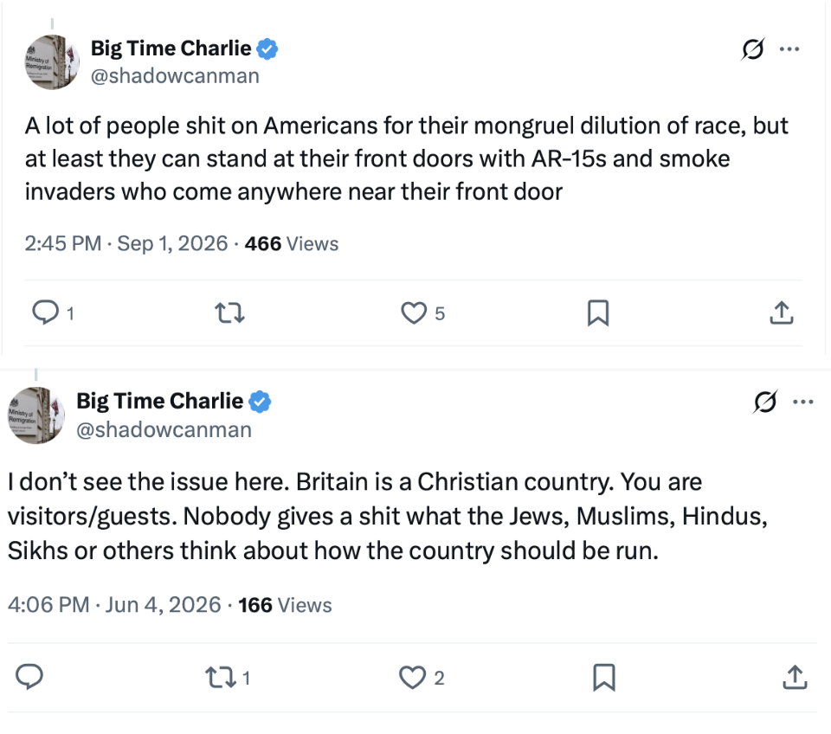
Task: Click the Grok icon on the second tweet
Action: 765,402
